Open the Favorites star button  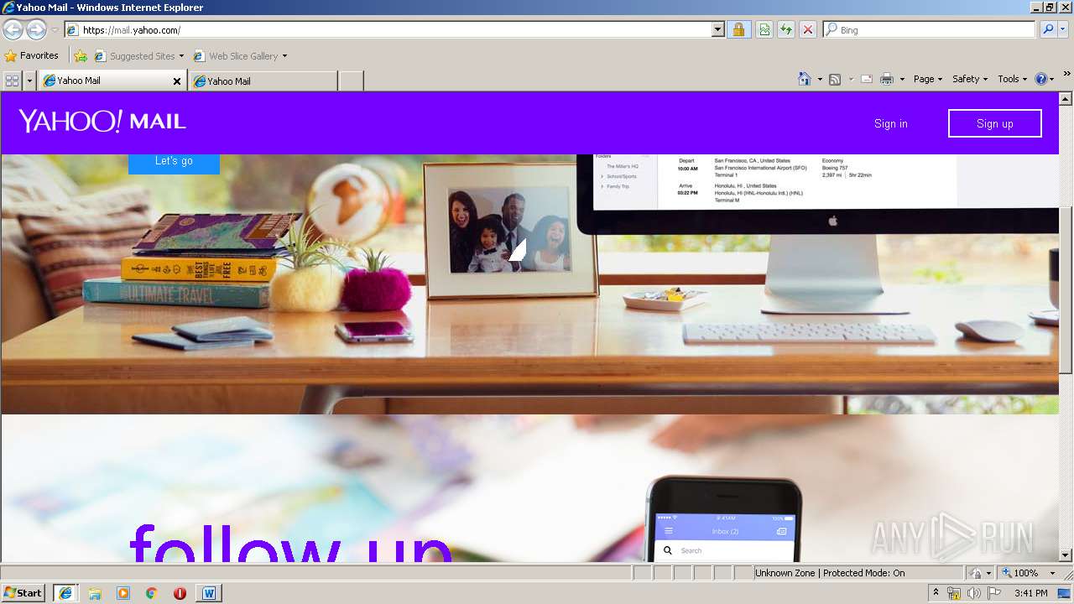(32, 55)
